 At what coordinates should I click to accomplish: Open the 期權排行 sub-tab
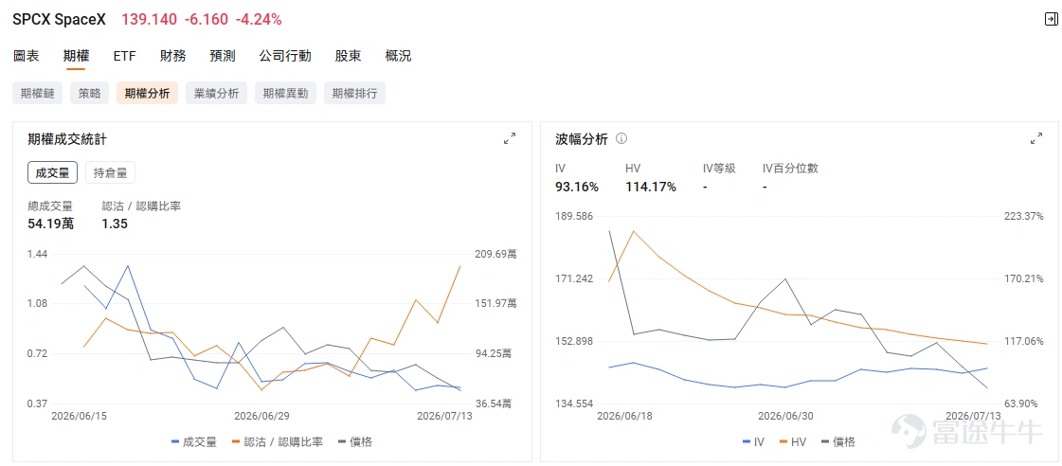click(x=354, y=94)
